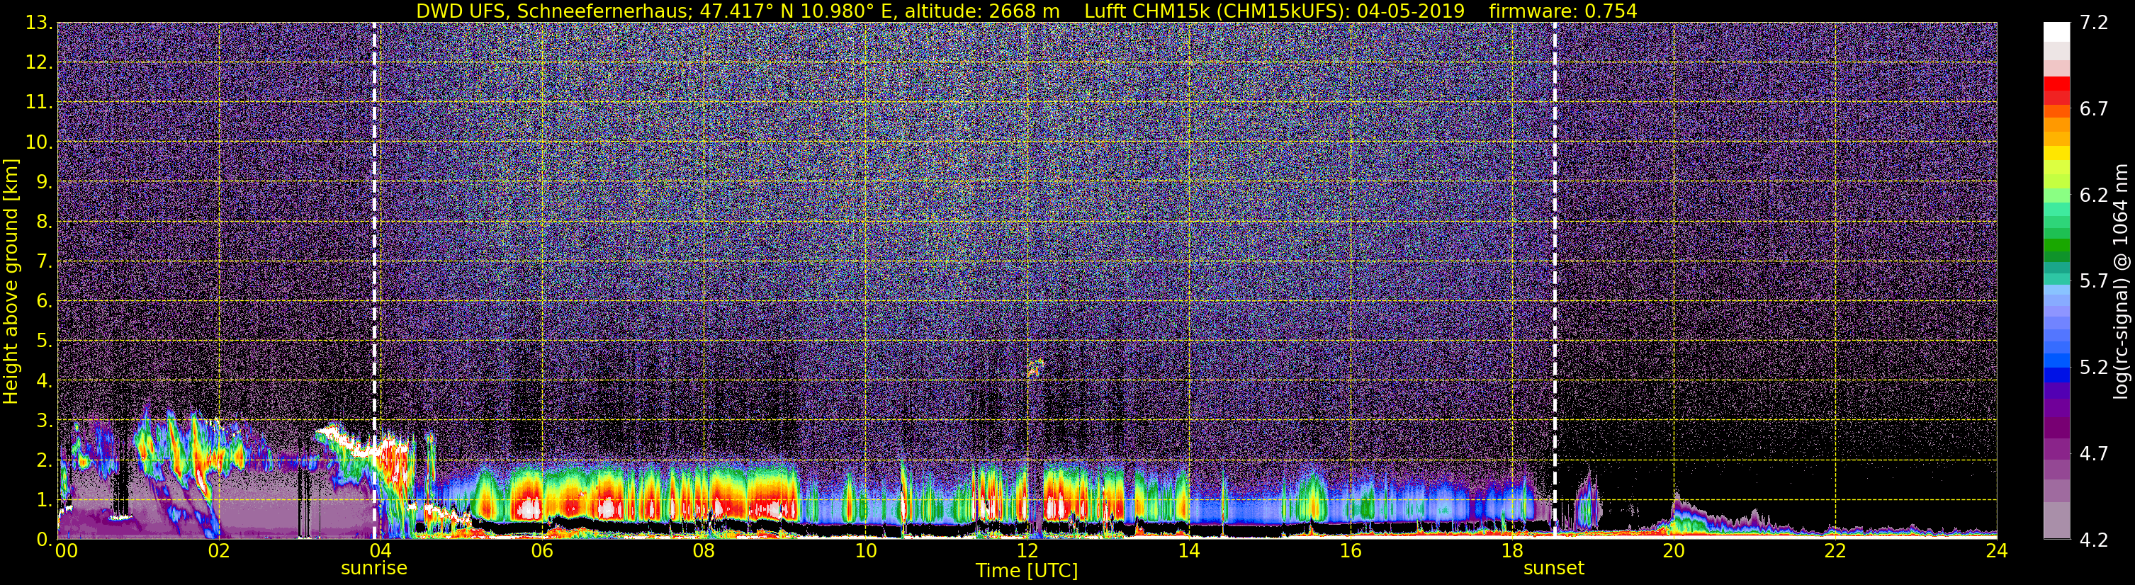Click the height axis tick '6.'
Screen dimensions: 2135x585
pyautogui.click(x=44, y=302)
